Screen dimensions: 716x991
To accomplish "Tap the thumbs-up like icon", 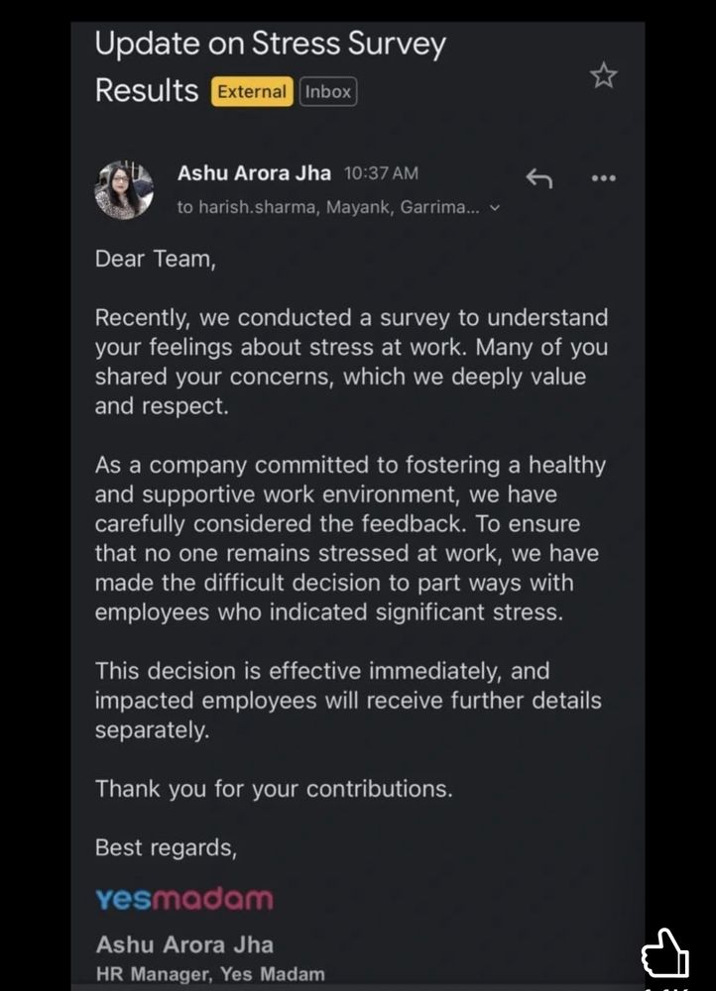I will click(664, 954).
